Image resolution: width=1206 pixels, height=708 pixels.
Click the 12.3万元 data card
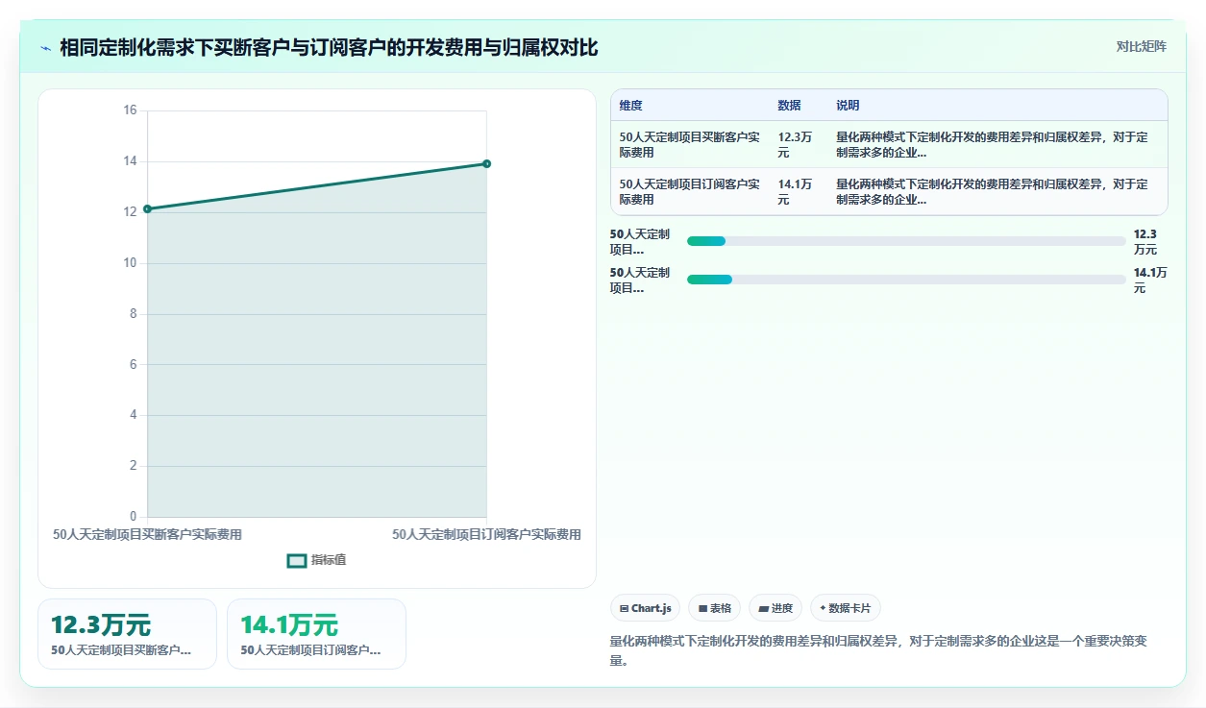pos(127,634)
